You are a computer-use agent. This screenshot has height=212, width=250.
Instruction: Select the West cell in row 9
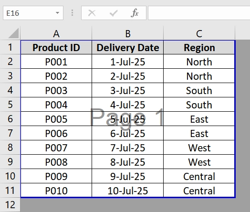pyautogui.click(x=199, y=162)
